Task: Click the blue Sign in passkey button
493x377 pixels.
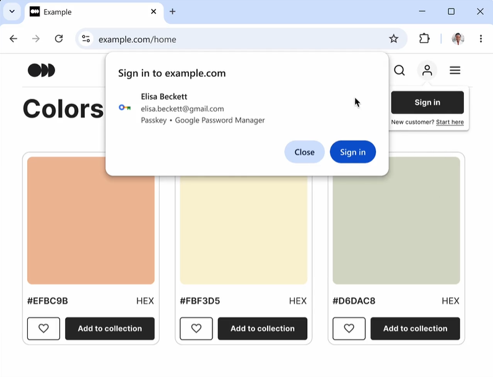Action: click(x=352, y=152)
